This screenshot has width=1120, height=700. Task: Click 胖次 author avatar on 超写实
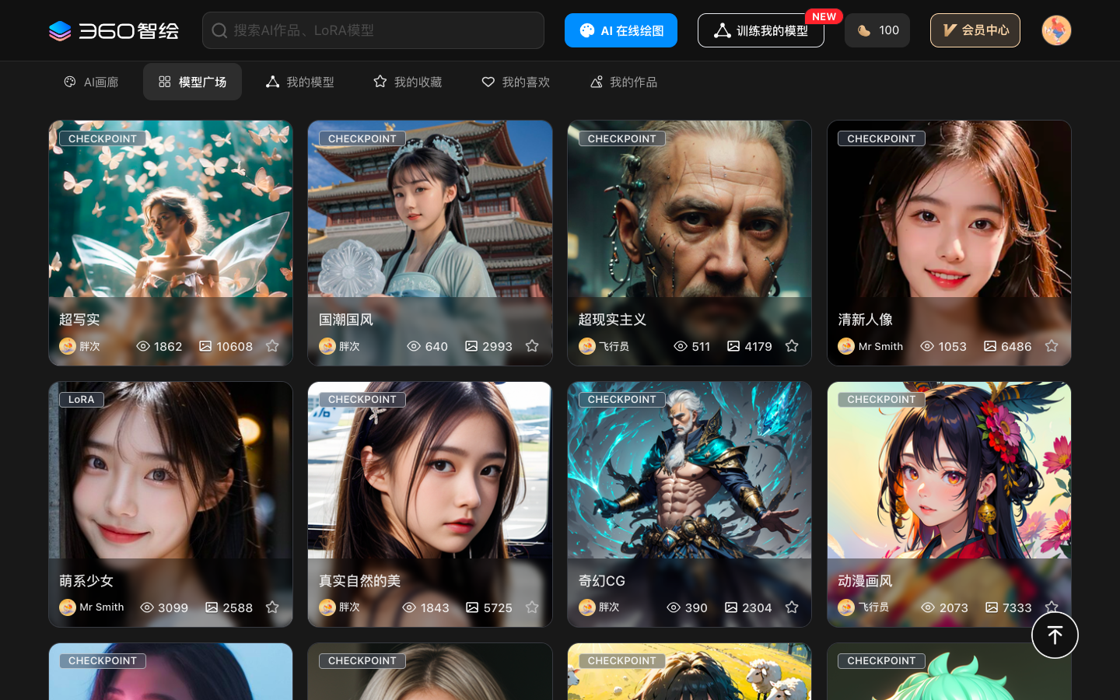click(68, 346)
